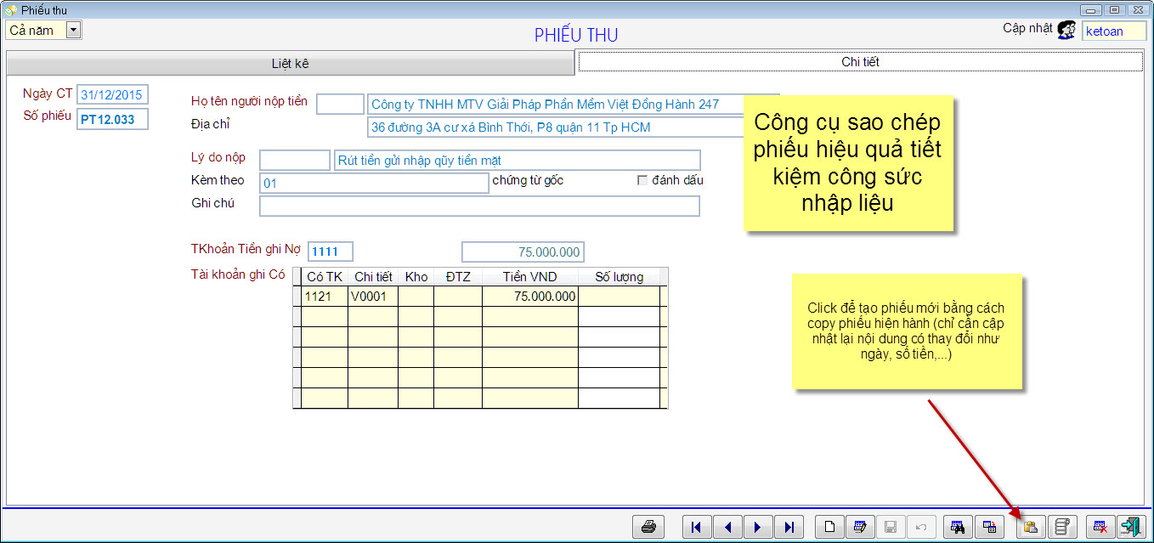Click the "Ghi chú" note field
Screen dimensions: 1154x543
(x=479, y=206)
